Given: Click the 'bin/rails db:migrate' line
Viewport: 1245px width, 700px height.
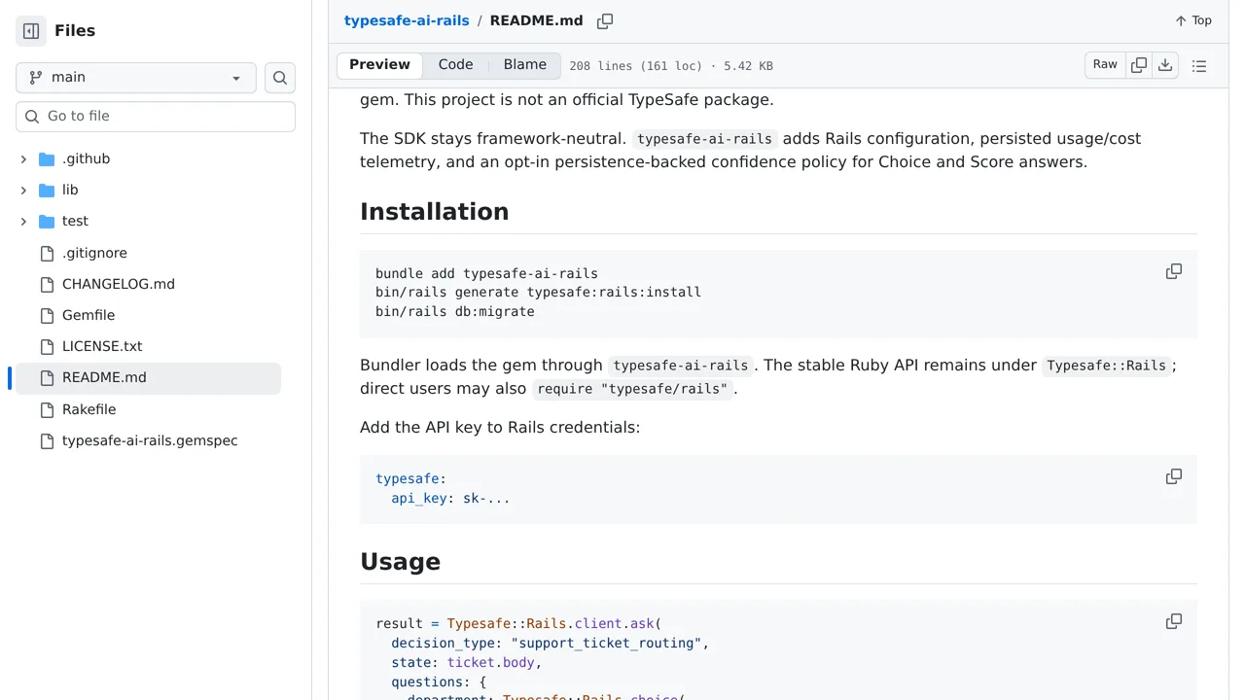Looking at the screenshot, I should 455,312.
